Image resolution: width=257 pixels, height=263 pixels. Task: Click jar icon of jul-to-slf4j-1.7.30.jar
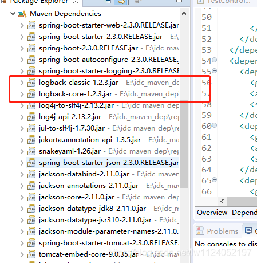pos(31,128)
